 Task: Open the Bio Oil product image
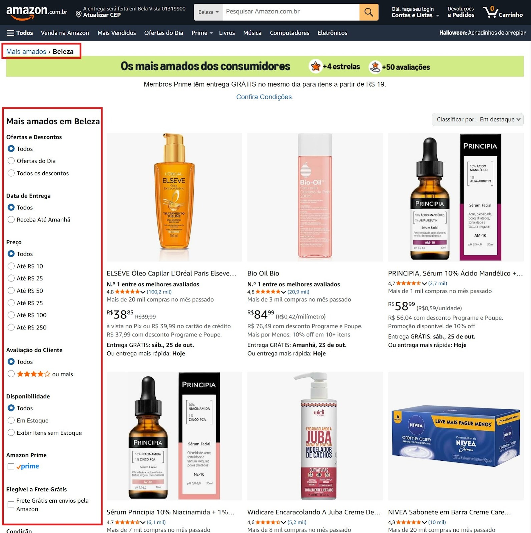pyautogui.click(x=315, y=197)
